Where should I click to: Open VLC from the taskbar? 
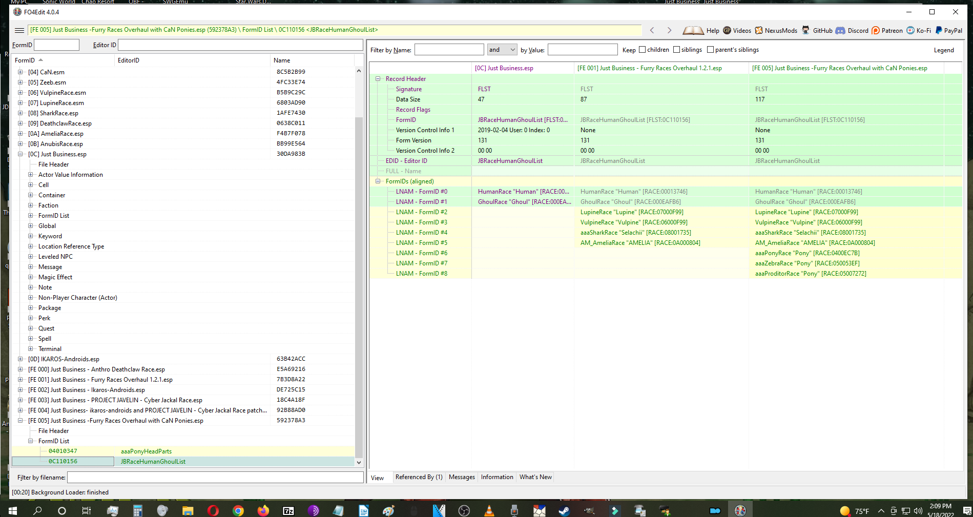(489, 510)
